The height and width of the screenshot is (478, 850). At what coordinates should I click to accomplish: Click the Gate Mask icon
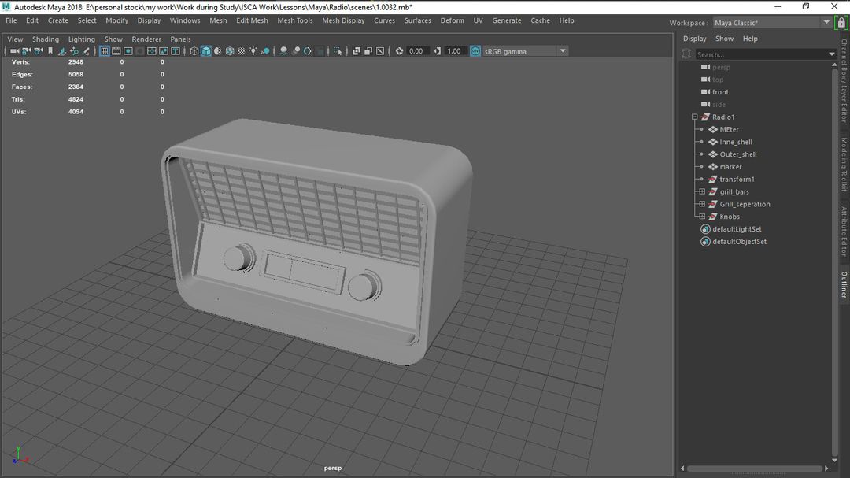pos(140,51)
